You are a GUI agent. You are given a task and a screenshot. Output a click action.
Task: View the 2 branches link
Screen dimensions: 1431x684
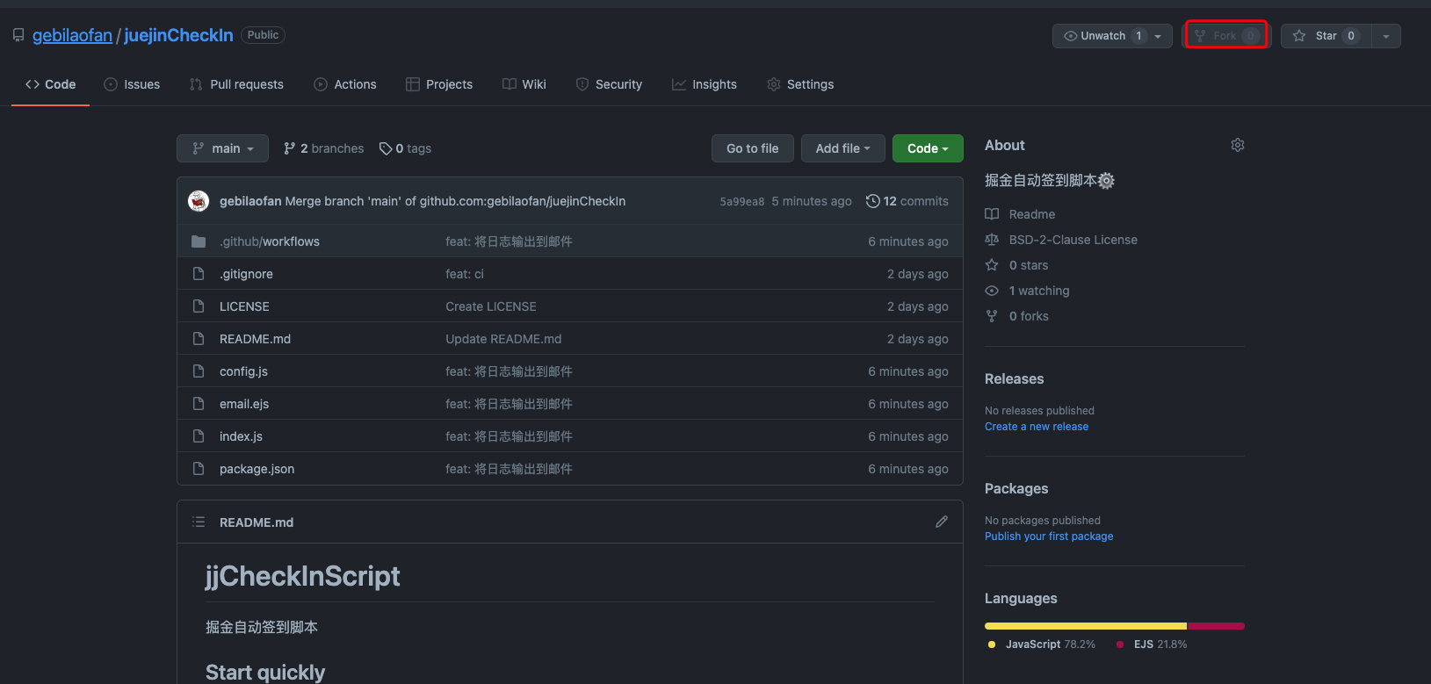click(323, 148)
